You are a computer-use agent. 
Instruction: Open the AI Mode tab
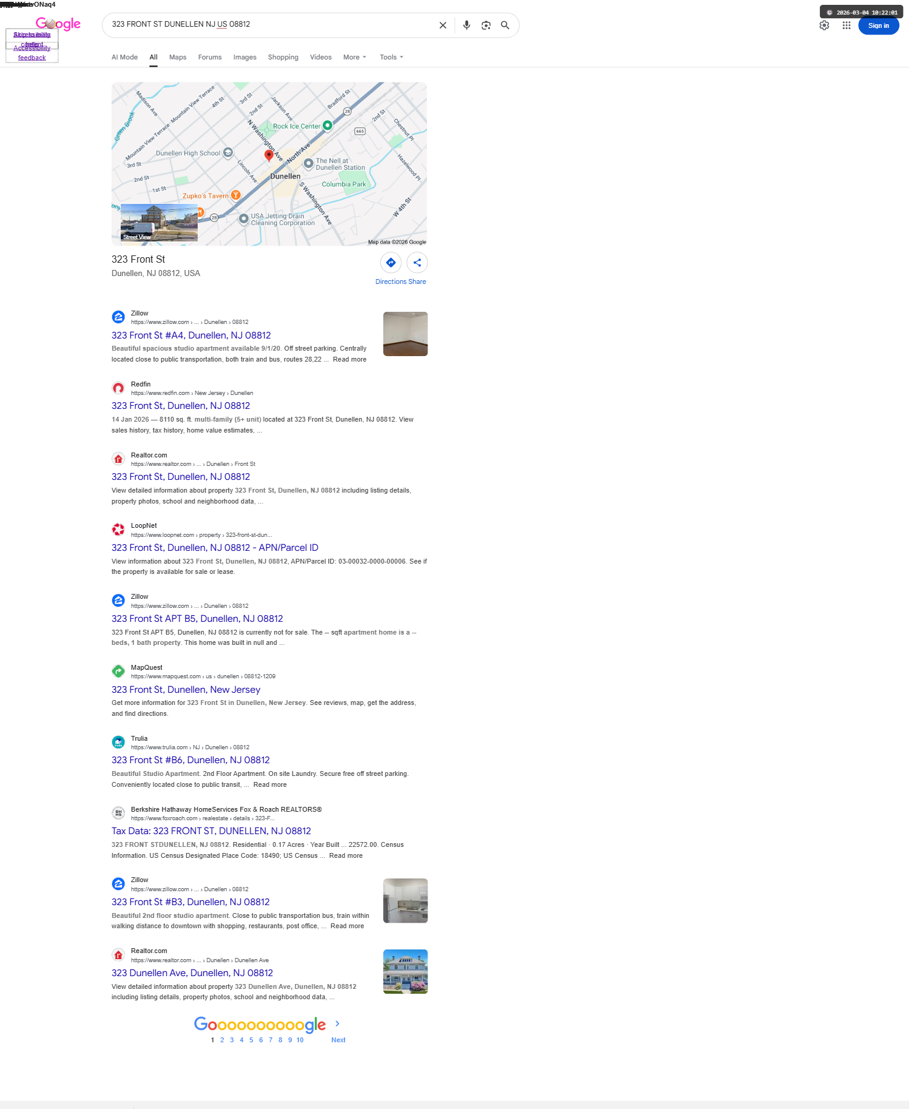(x=124, y=57)
